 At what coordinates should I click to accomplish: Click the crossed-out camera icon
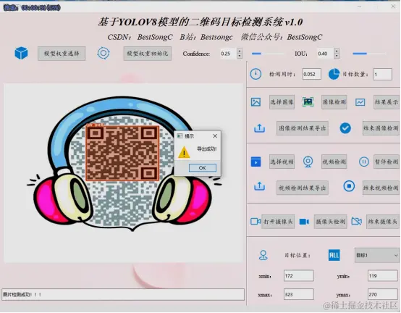[356, 222]
